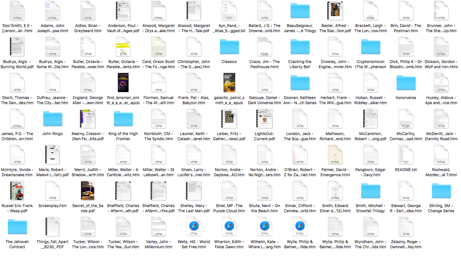Select the Classics folder icon
Viewport: 461px width, 273px height.
[x=229, y=47]
